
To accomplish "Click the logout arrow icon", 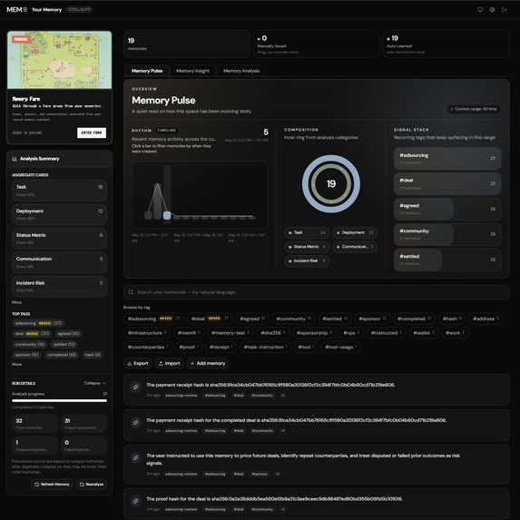I will [x=504, y=10].
